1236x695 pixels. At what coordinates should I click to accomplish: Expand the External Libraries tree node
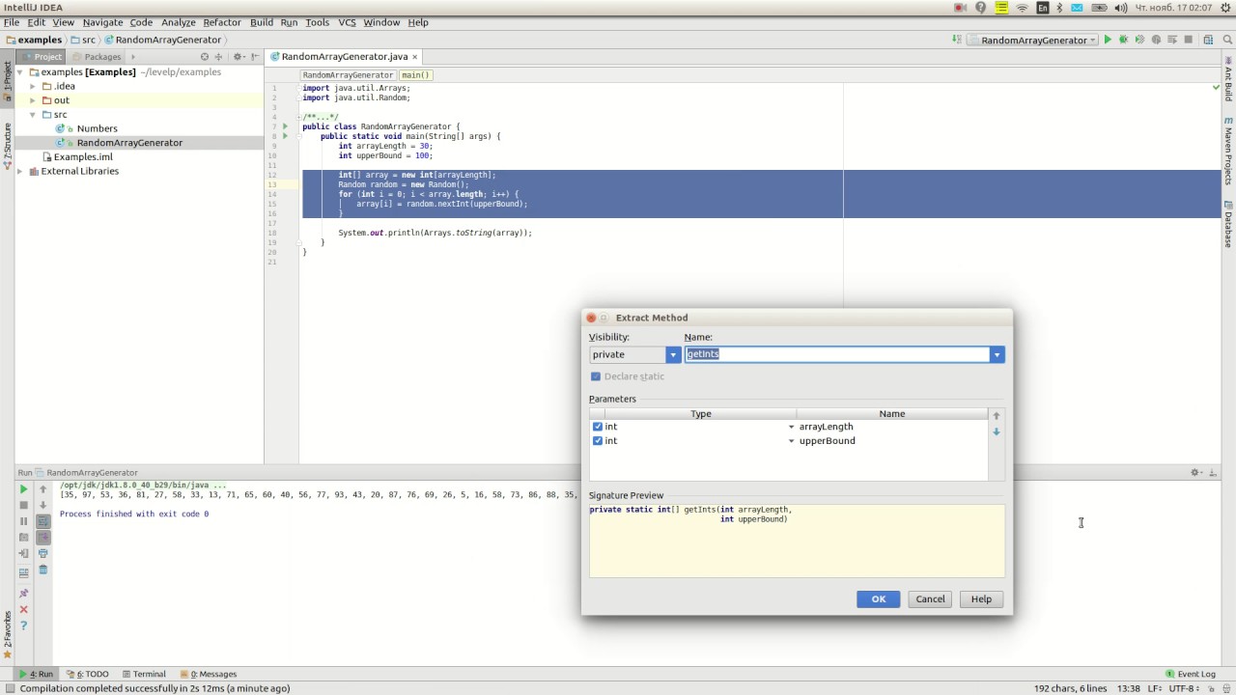(20, 172)
